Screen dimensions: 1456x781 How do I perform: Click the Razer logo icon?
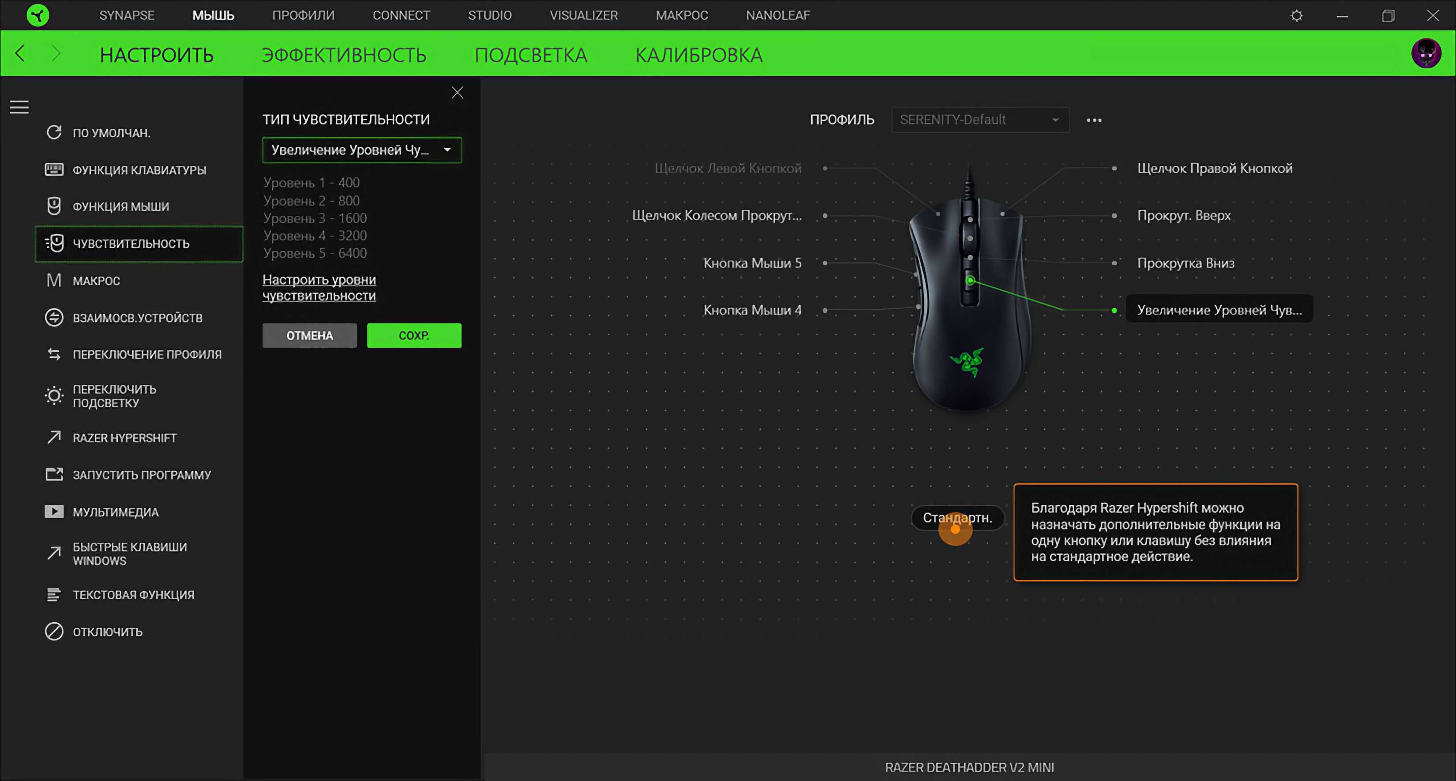(38, 15)
